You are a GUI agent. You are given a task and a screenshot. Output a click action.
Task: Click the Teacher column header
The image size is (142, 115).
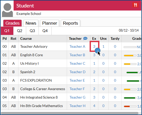[x=75, y=39]
